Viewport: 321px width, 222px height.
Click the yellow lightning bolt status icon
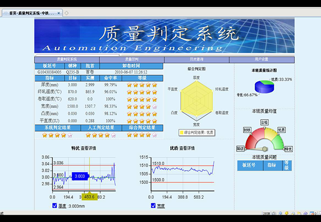pyautogui.click(x=286, y=214)
